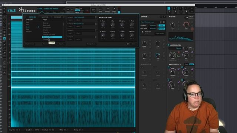
Task: Toggle the Master Filter checkbox
Action: [168, 45]
